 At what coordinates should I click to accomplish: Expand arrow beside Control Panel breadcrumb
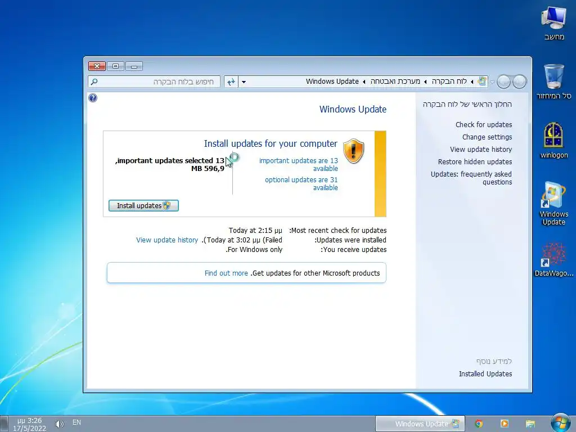(x=472, y=82)
